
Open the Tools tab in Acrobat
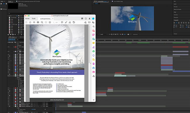click(x=34, y=18)
